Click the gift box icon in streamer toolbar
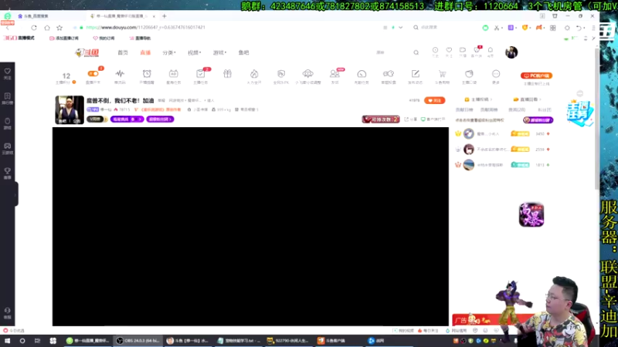Image resolution: width=618 pixels, height=347 pixels. click(x=227, y=73)
